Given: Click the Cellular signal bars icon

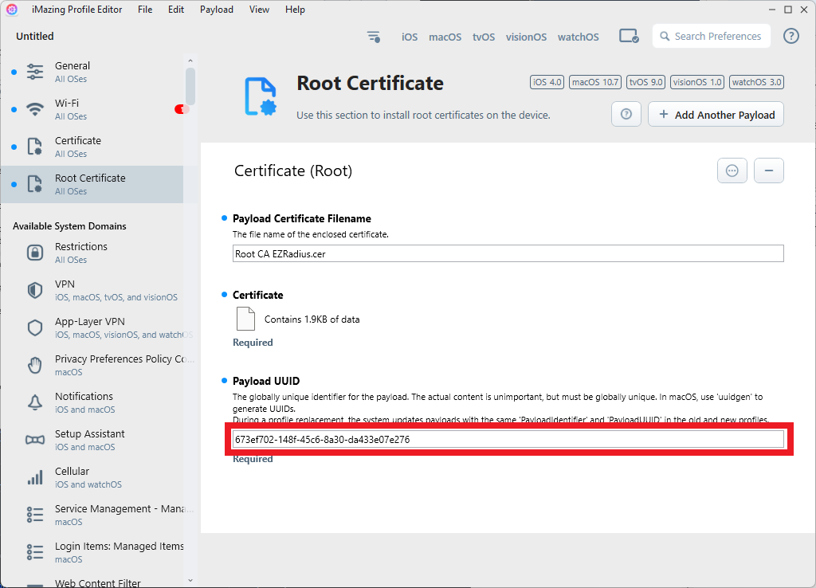Looking at the screenshot, I should click(35, 478).
